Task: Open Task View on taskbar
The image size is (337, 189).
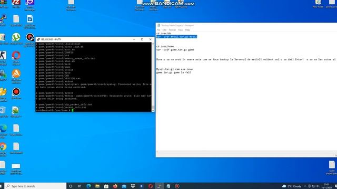Action: 80,186
